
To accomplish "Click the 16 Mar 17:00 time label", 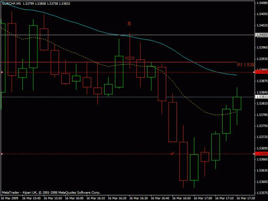I will (x=203, y=198).
